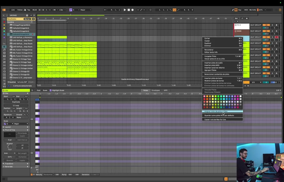Go back in browser history
Screen dimensions: 284x182
4,15
